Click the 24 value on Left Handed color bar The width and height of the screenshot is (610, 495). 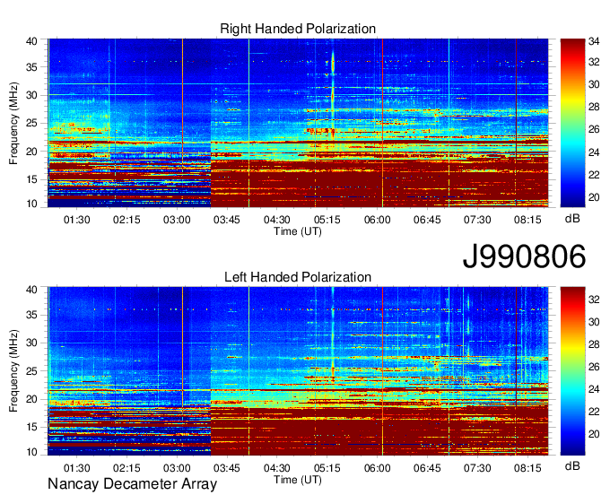click(594, 389)
